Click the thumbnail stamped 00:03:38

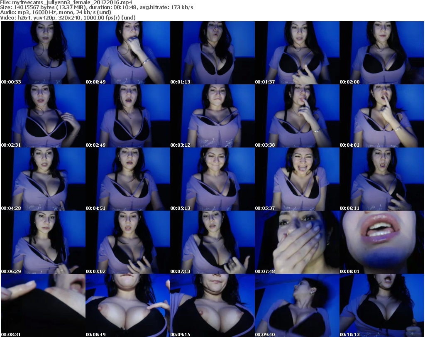tap(297, 116)
